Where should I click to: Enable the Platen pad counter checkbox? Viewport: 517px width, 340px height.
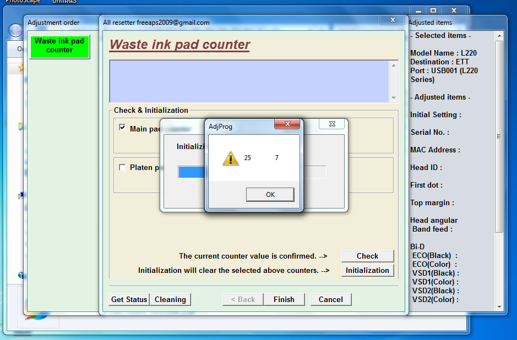click(x=122, y=167)
